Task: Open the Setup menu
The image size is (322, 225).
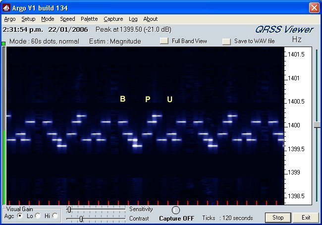Action: point(28,19)
